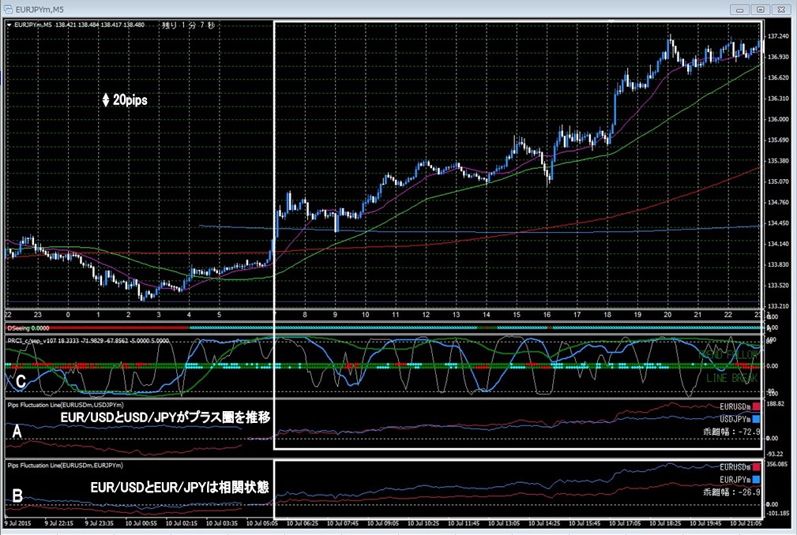Click the blue EURJPYm color swatch
The width and height of the screenshot is (797, 535).
coord(757,480)
